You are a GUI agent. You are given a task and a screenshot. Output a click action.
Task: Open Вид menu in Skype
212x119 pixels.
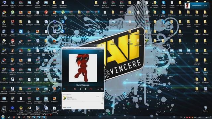[x=82, y=48]
